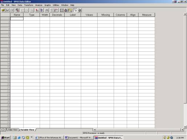Image resolution: width=187 pixels, height=140 pixels.
Task: Click the Measure column header
Action: [x=147, y=15]
